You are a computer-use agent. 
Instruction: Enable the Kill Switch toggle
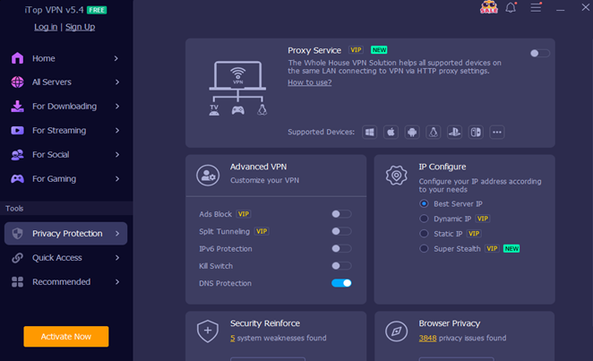point(341,266)
